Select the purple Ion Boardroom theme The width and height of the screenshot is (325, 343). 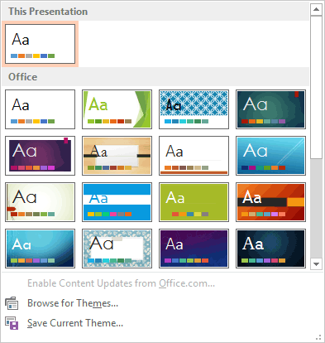click(x=40, y=156)
